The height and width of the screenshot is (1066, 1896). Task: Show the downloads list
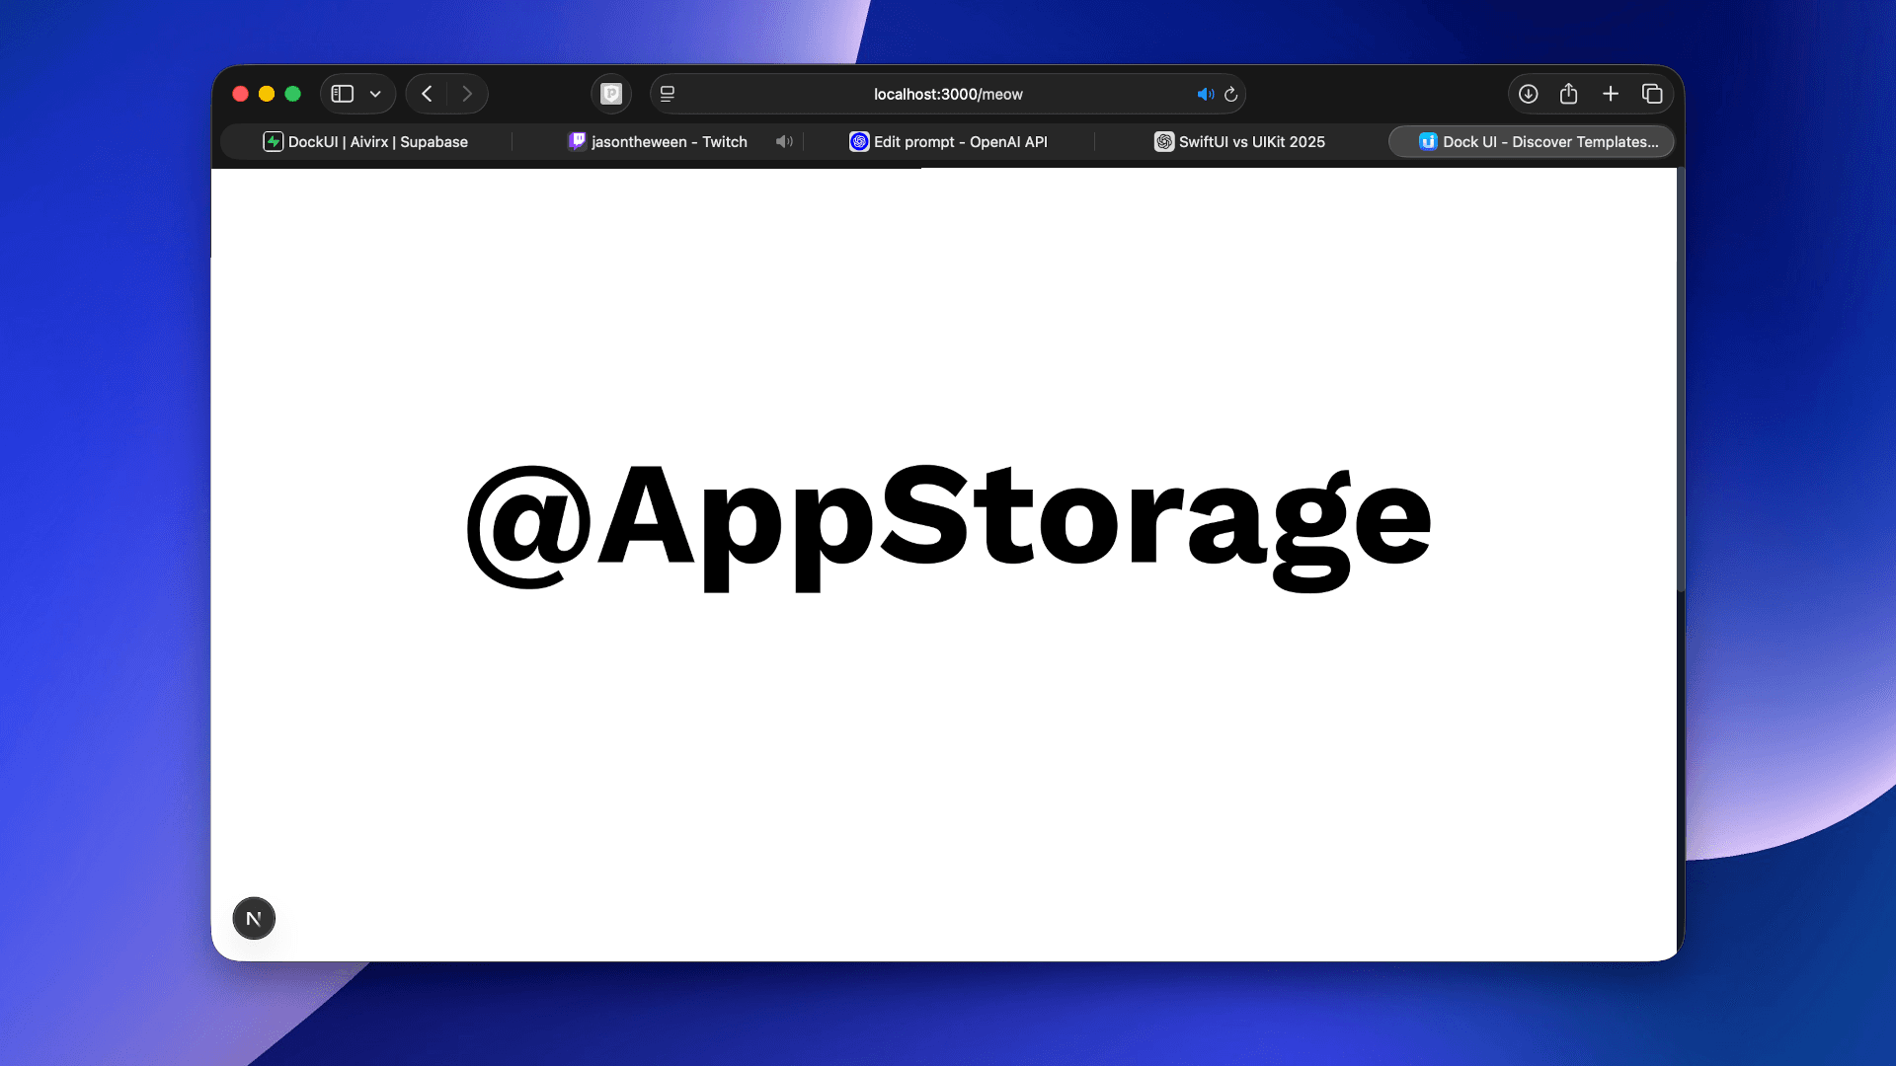coord(1528,94)
